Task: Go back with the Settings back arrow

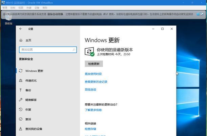Action: coord(21,29)
